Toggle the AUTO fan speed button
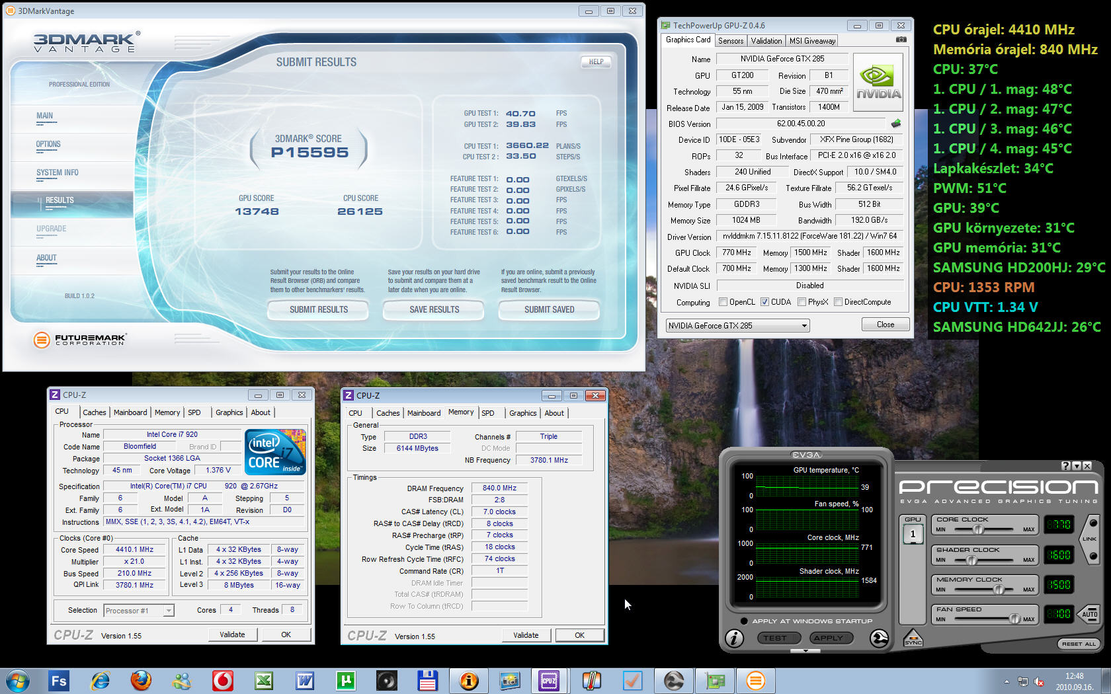The height and width of the screenshot is (694, 1111). tap(1089, 614)
